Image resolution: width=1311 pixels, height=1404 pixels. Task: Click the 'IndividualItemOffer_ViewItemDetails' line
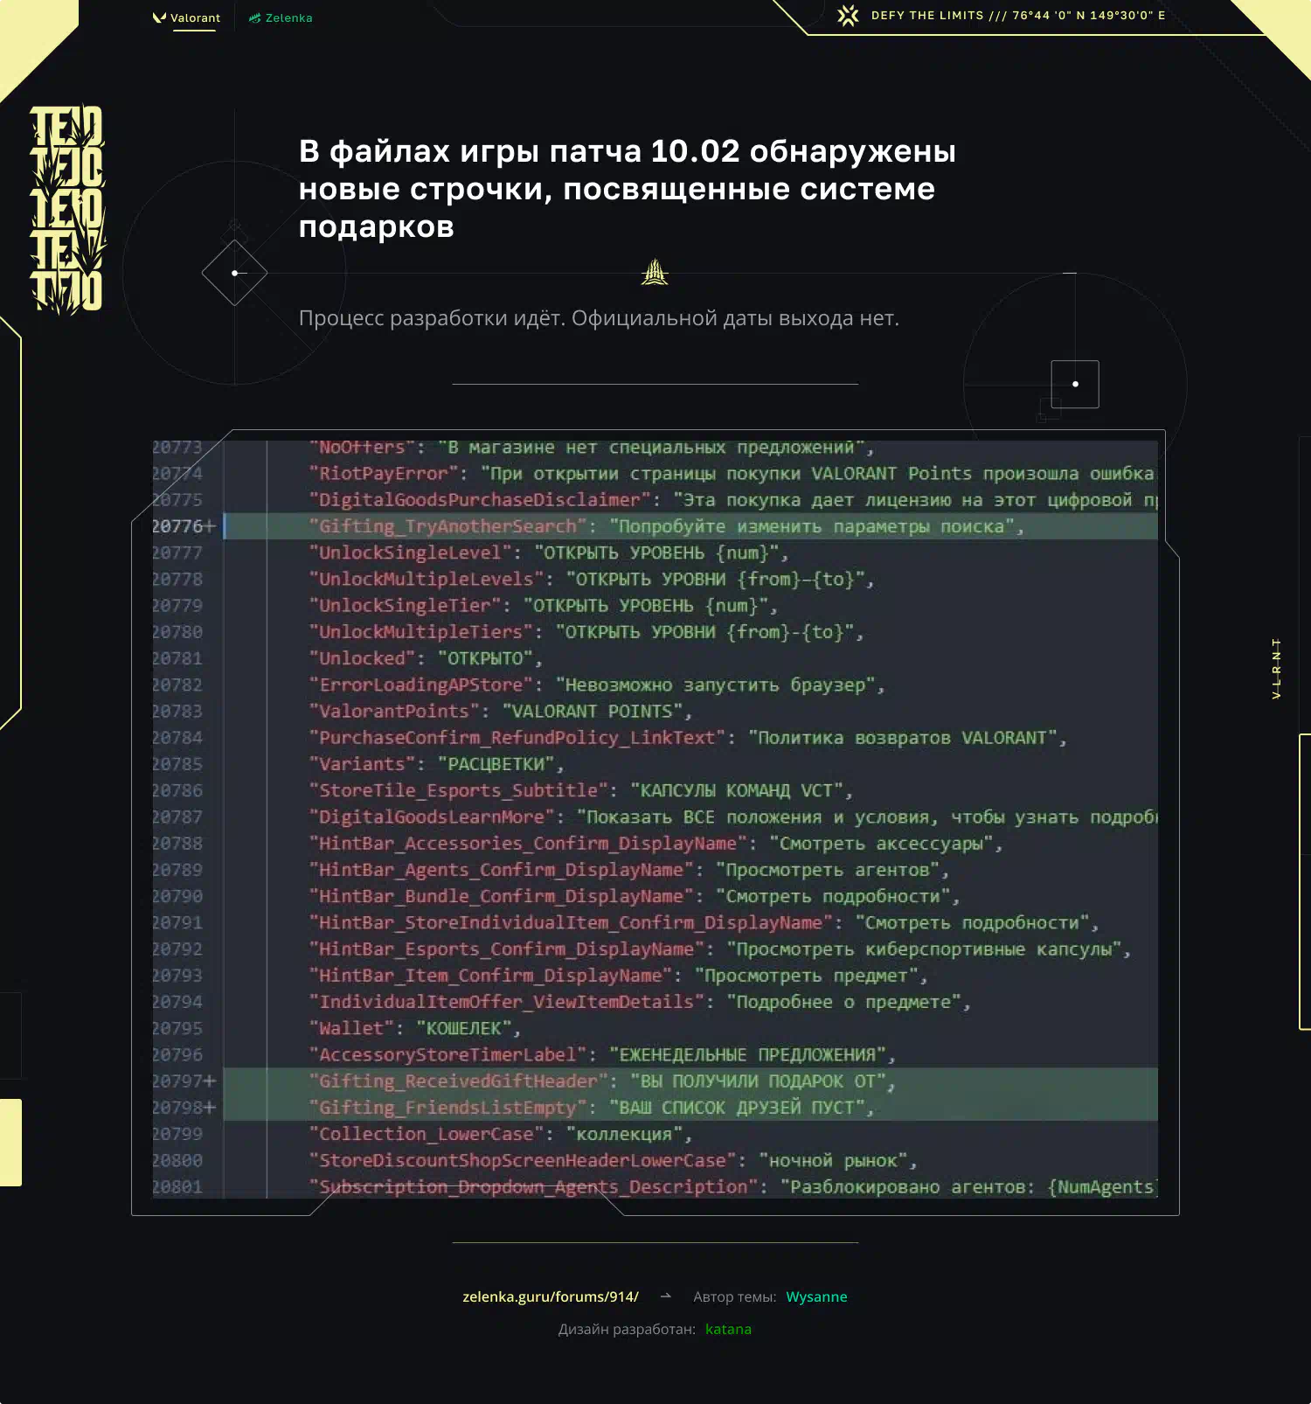(640, 1002)
